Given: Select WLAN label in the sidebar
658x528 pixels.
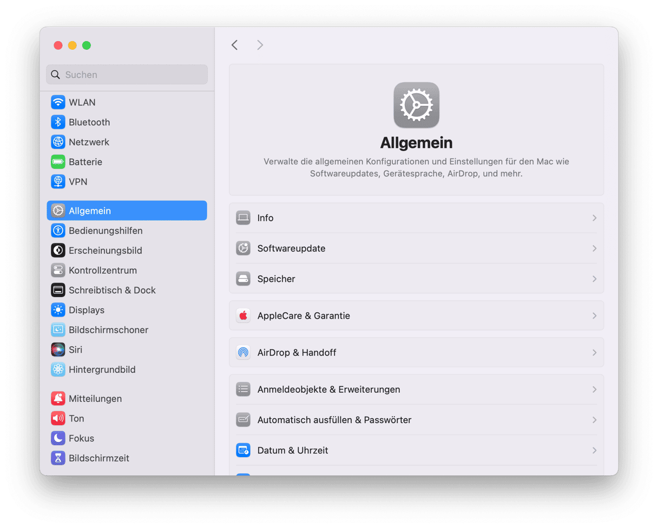Looking at the screenshot, I should (x=82, y=102).
